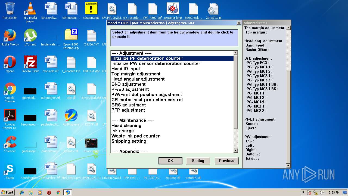
Task: Open the Opera browser shortcut
Action: click(10, 64)
